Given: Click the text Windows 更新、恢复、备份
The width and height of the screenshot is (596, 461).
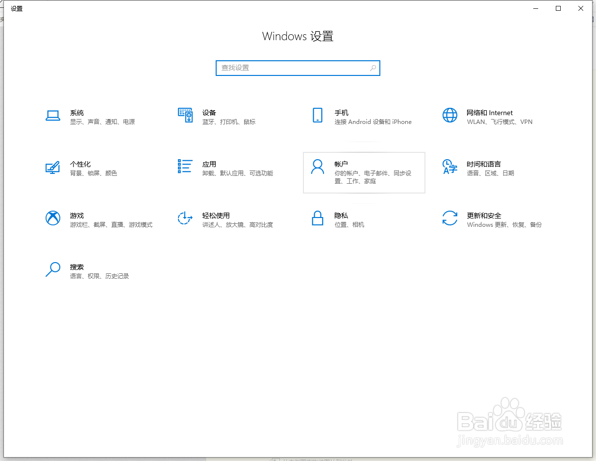Looking at the screenshot, I should click(x=504, y=225).
